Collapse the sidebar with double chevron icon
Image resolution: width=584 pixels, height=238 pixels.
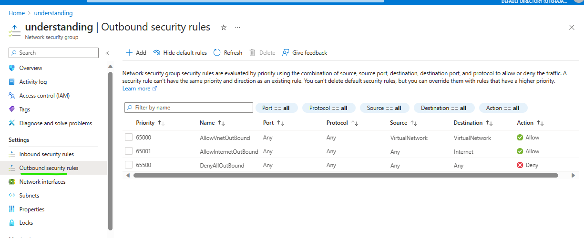tap(107, 53)
